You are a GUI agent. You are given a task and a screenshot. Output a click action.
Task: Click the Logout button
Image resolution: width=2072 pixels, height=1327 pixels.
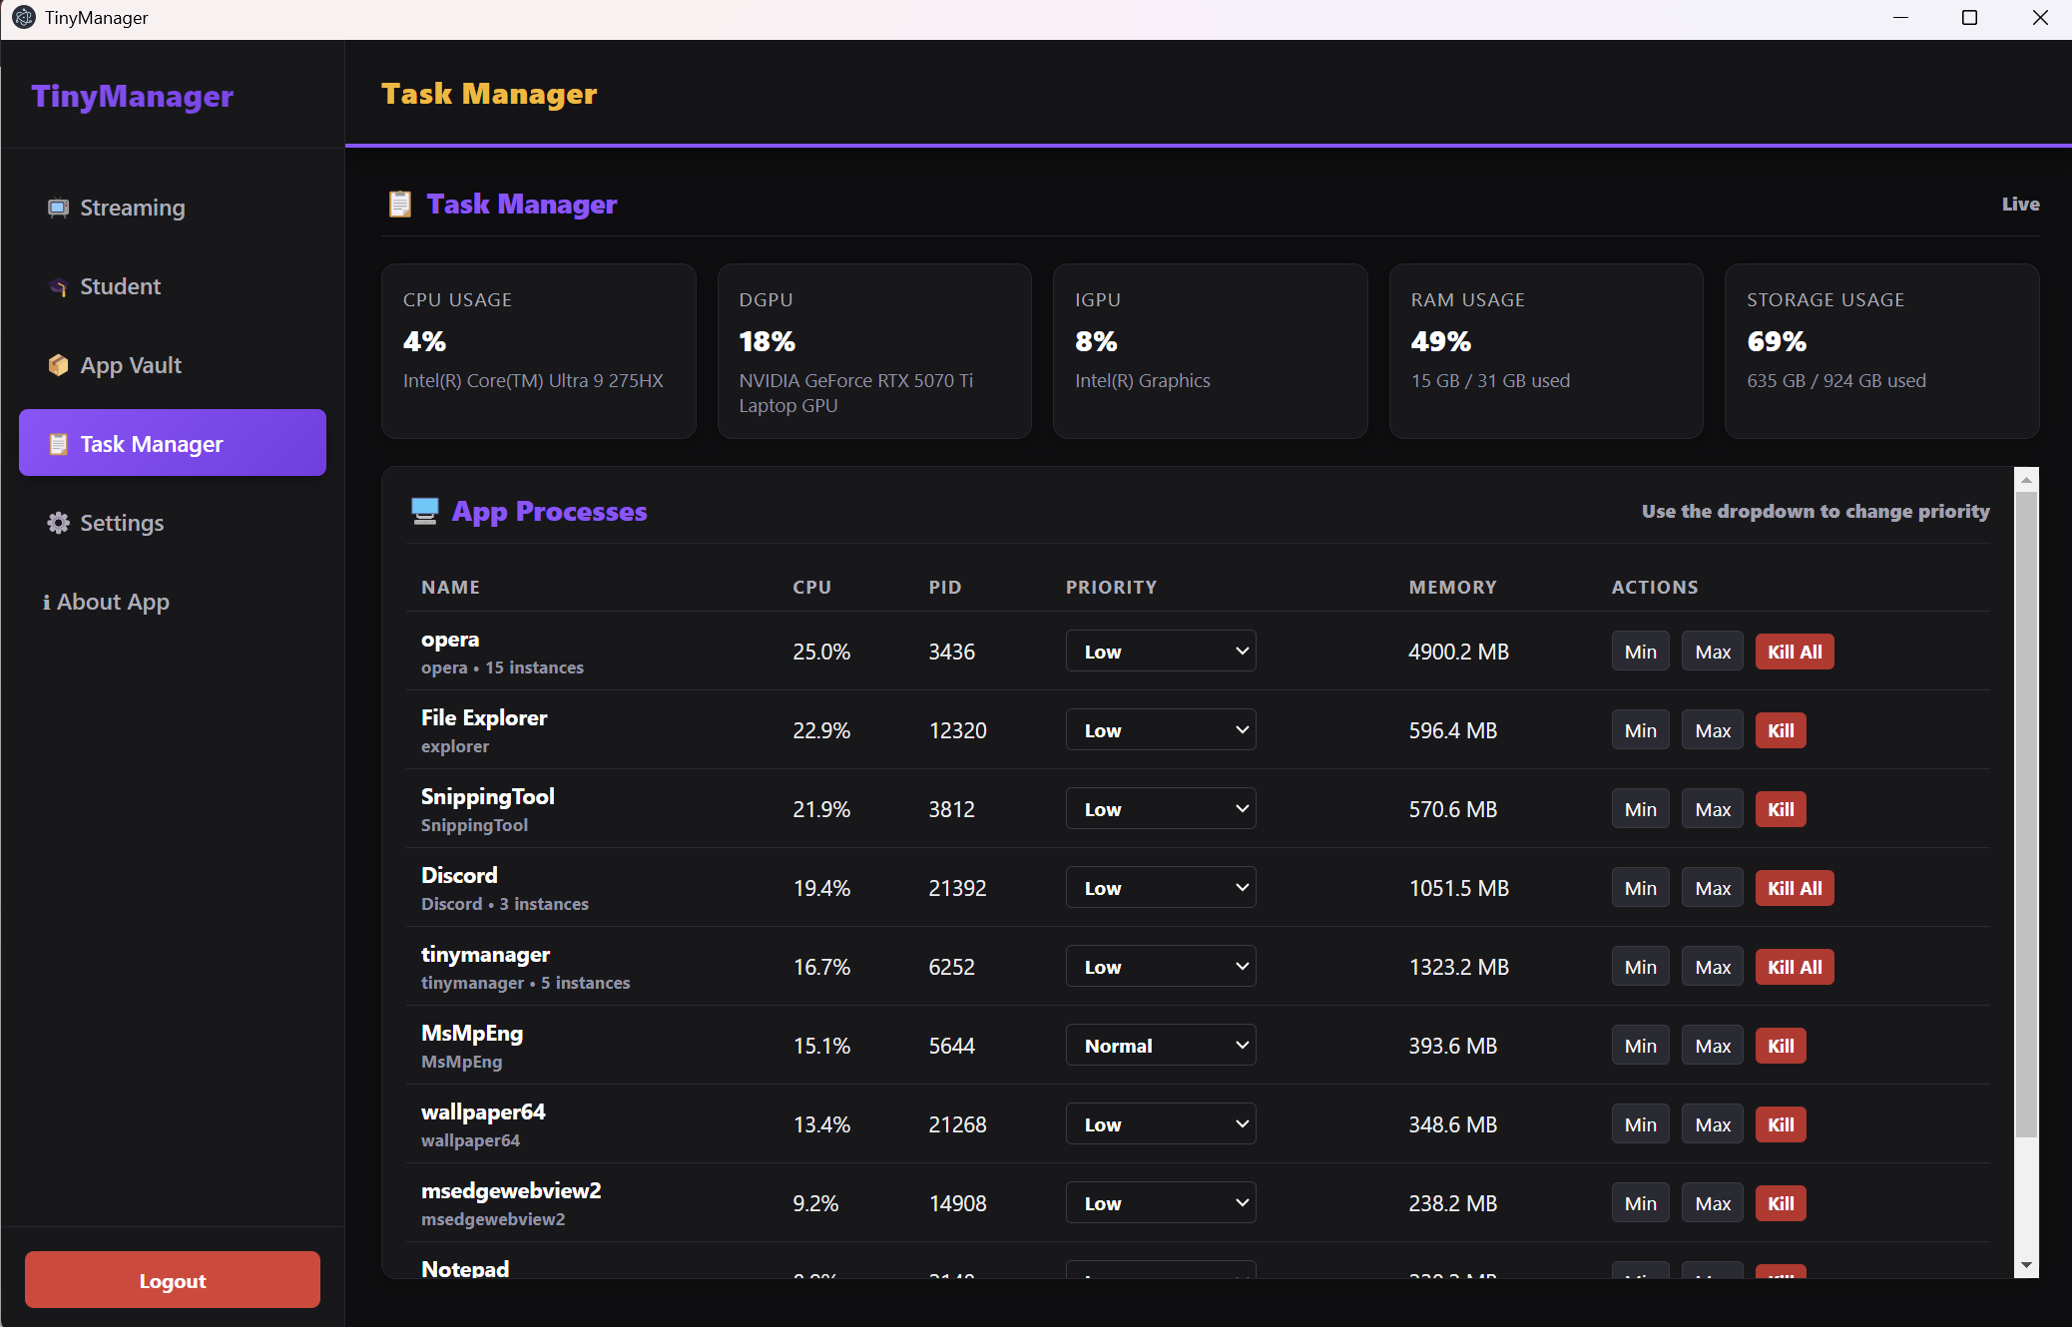[x=173, y=1280]
